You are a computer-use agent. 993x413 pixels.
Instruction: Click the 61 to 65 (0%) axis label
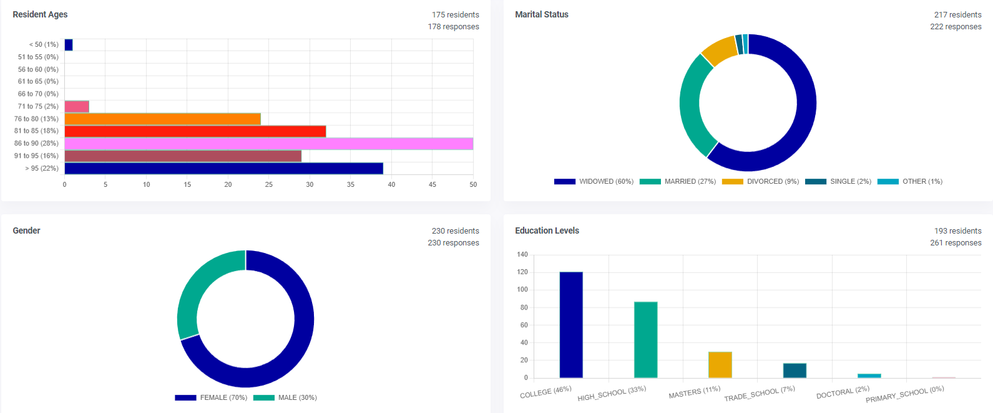(38, 82)
